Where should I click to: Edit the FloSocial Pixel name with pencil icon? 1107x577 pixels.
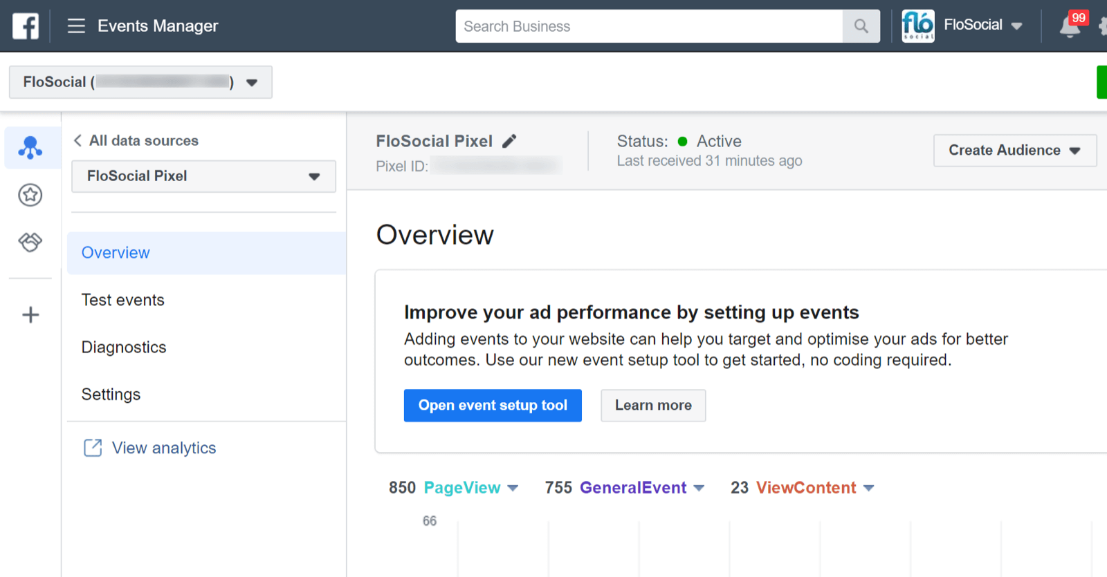pos(509,142)
